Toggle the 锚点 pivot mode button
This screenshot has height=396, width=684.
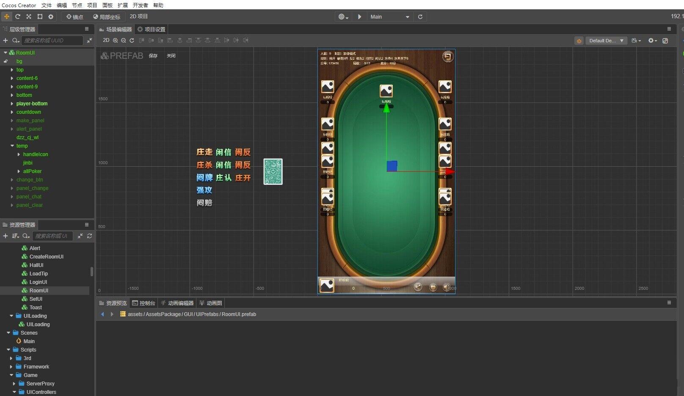(75, 16)
